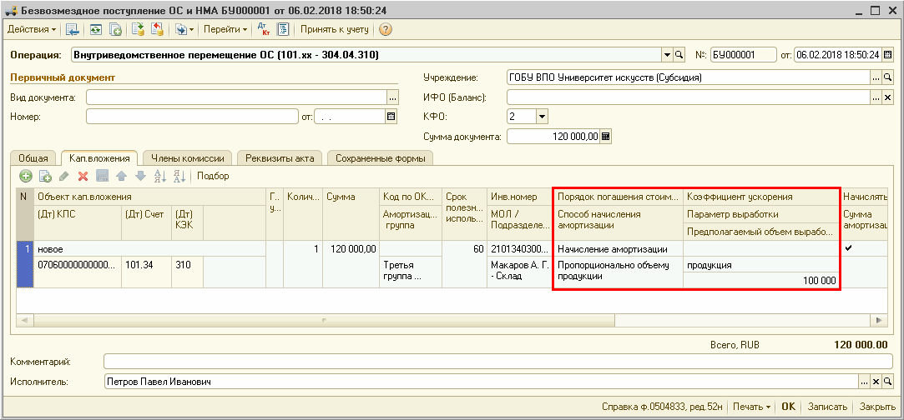Image resolution: width=904 pixels, height=420 pixels.
Task: Click the Записать button
Action: pyautogui.click(x=826, y=407)
